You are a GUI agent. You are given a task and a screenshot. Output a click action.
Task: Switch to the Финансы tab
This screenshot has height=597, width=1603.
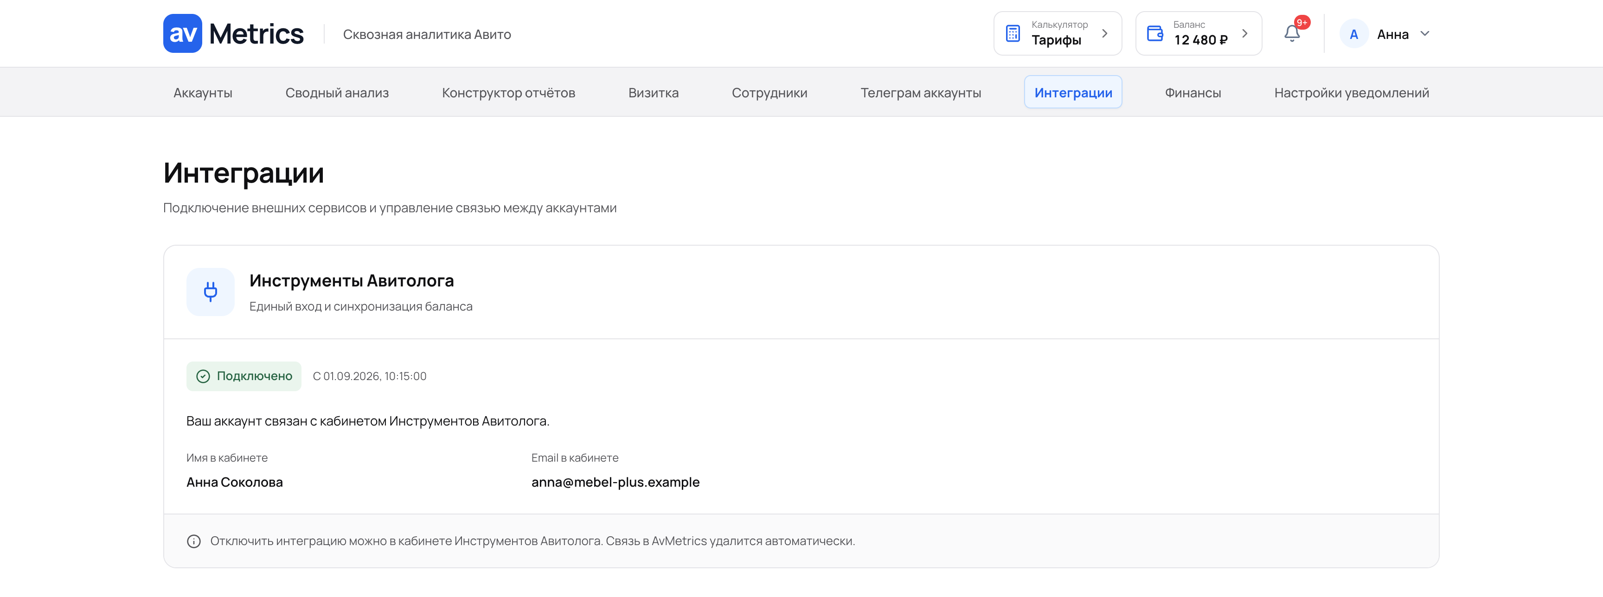[1193, 93]
